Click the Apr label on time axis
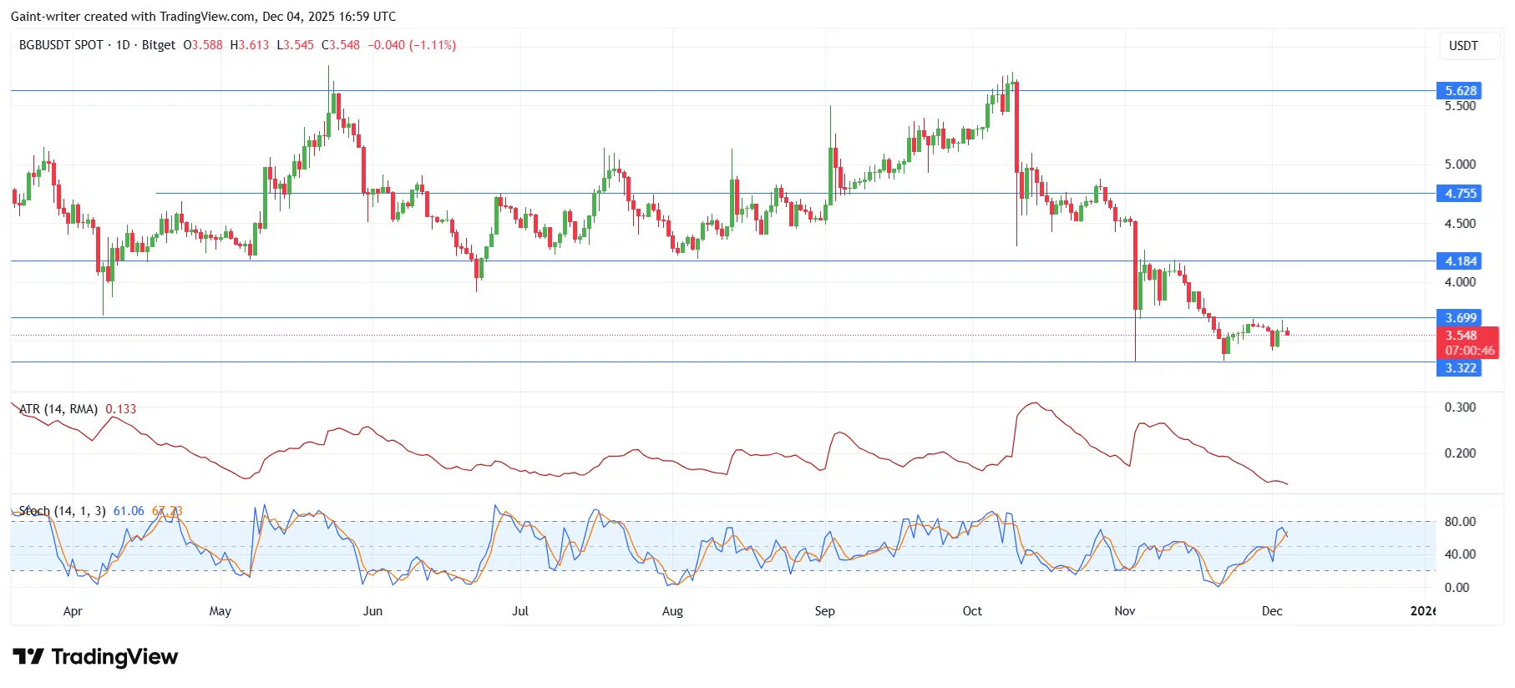 (x=73, y=611)
